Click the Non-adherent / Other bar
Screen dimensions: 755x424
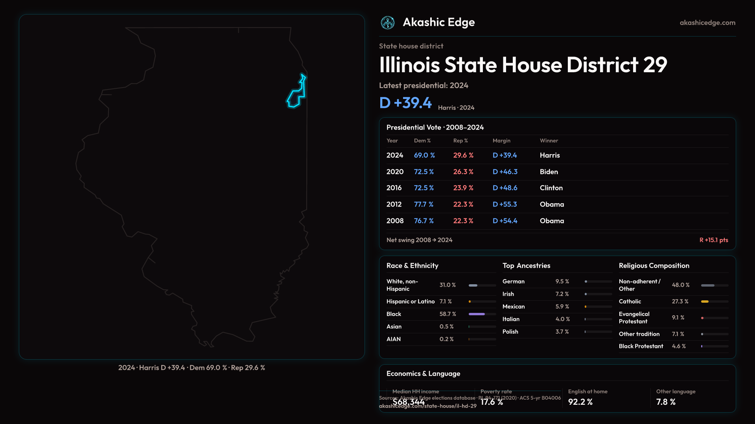pyautogui.click(x=708, y=285)
